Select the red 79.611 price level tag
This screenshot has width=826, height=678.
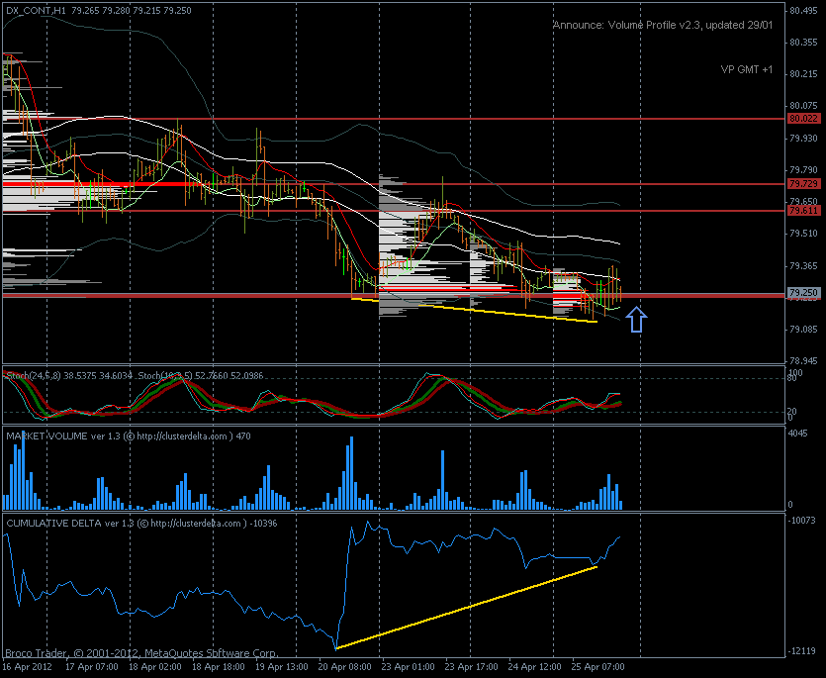[x=804, y=211]
